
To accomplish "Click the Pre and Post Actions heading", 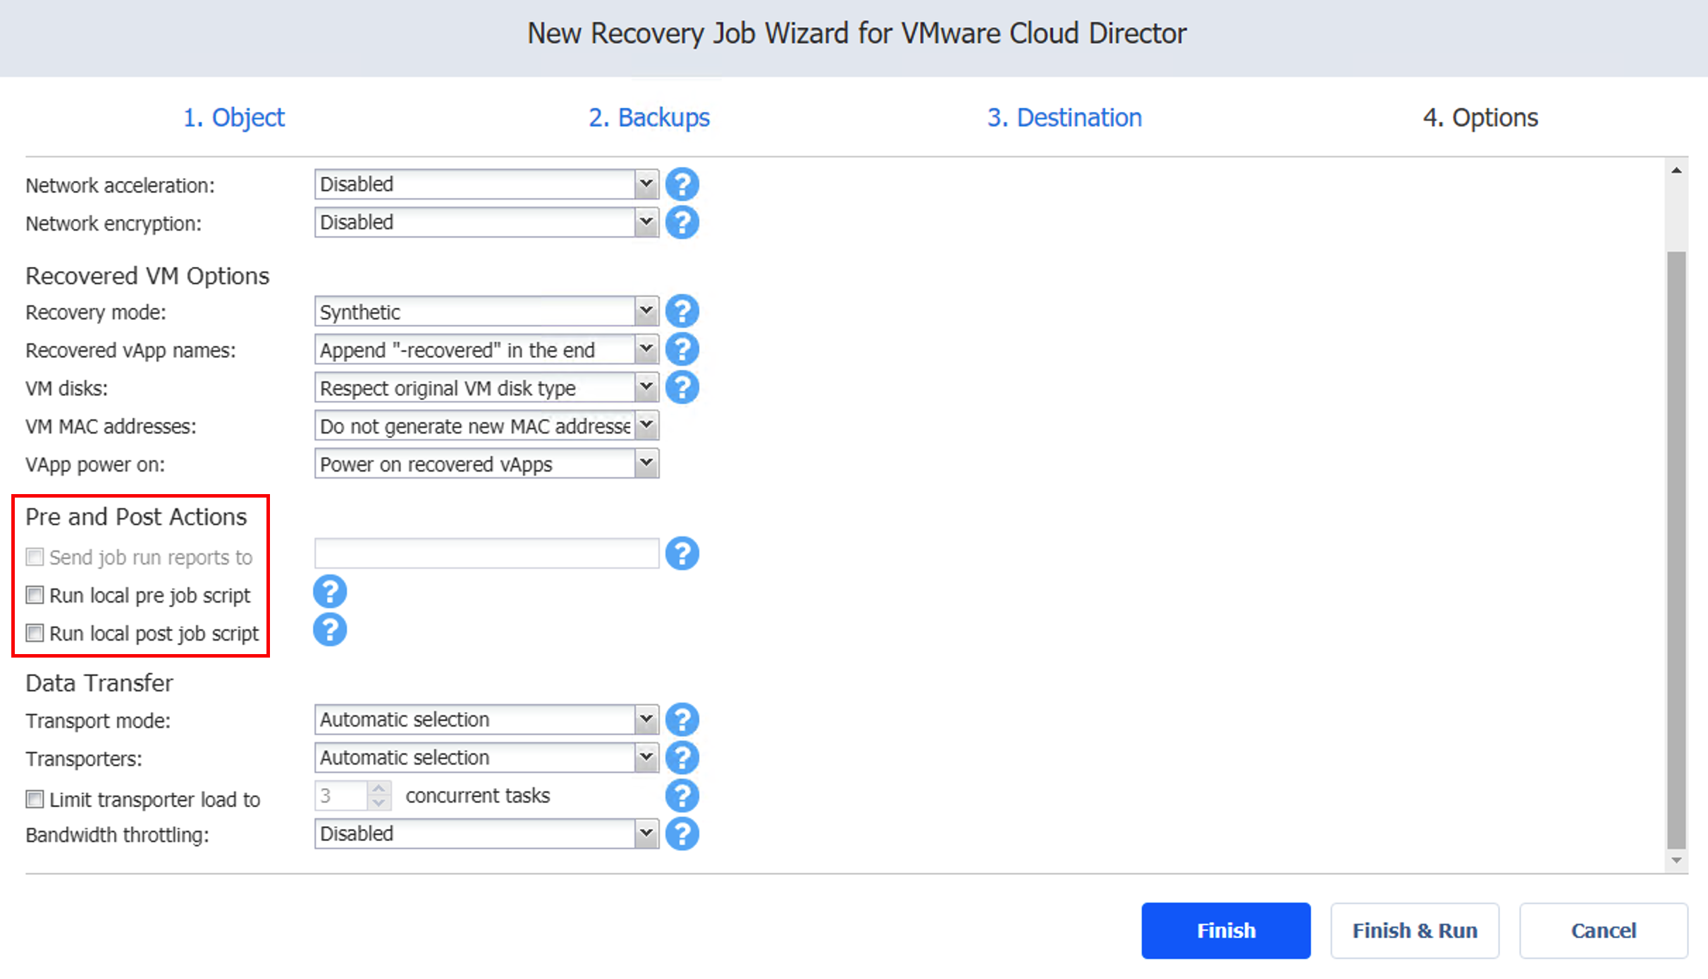I will pos(136,517).
